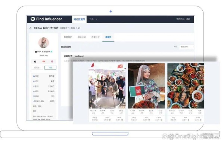Open the TikTok platform icon under profile
224x144 pixels.
[x=35, y=62]
